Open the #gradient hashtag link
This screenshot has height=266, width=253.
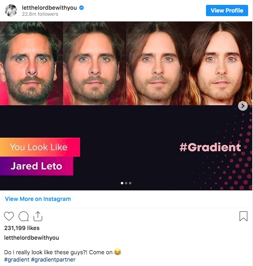point(17,260)
